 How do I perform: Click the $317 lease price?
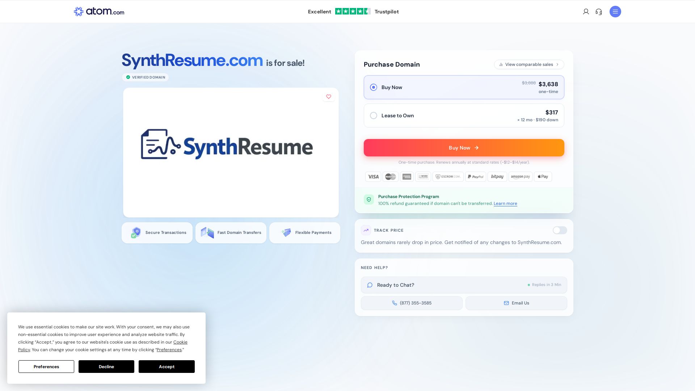(552, 113)
